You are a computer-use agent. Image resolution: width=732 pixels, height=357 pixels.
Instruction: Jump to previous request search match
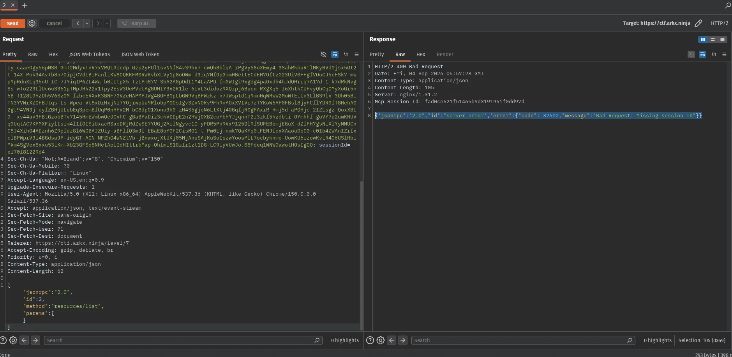tap(24, 340)
